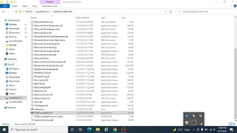Open the weather widget 35°C Clear
Image resolution: width=237 pixels, height=133 pixels.
tap(181, 130)
